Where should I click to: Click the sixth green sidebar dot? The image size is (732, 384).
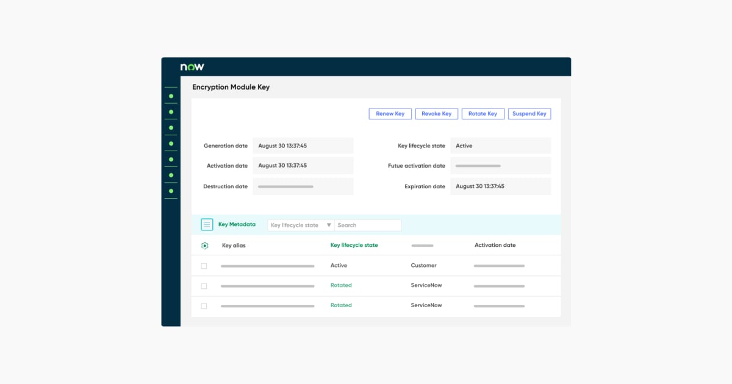point(171,176)
